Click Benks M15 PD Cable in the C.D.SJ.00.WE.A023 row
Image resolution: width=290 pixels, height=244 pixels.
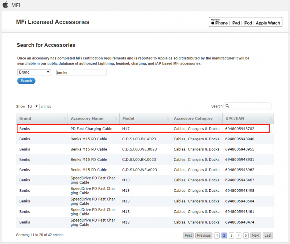(x=89, y=170)
